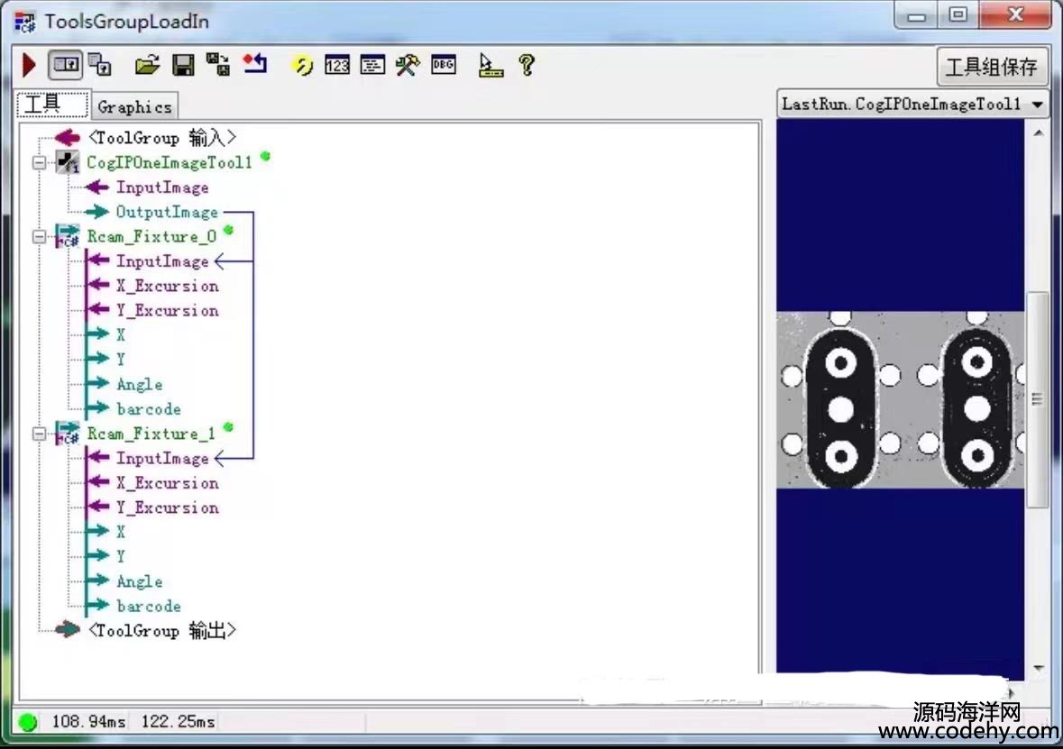The height and width of the screenshot is (749, 1063).
Task: Open a file with the folder icon
Action: click(x=147, y=65)
